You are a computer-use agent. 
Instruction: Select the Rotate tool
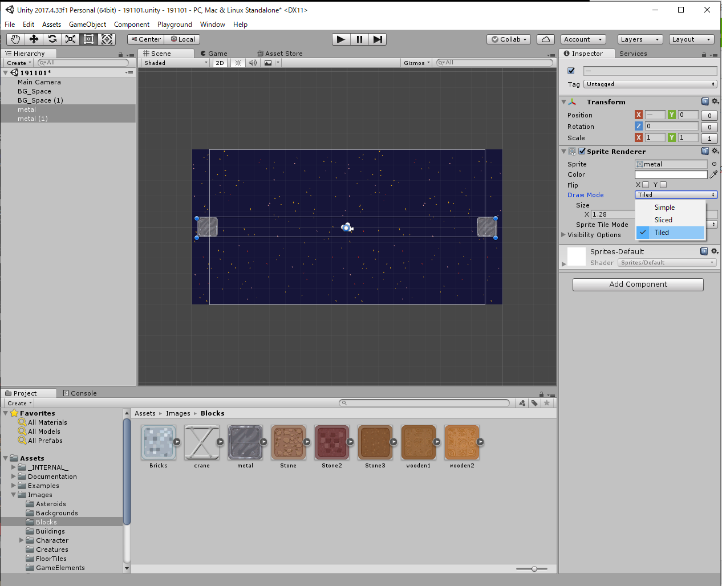point(52,39)
